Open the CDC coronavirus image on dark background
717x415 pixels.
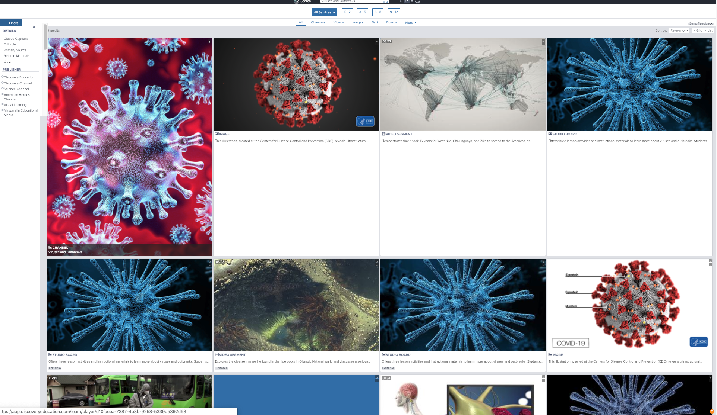pos(296,84)
